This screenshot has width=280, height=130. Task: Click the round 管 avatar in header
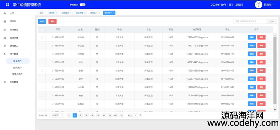[x=258, y=5]
